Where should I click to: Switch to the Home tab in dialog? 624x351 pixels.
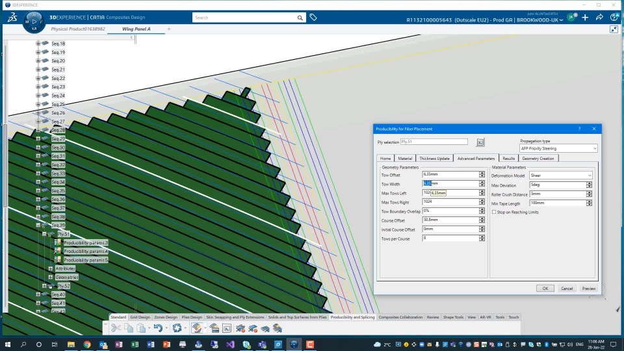pos(385,159)
